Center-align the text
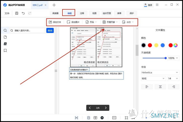This screenshot has height=122, width=183. click(160, 87)
